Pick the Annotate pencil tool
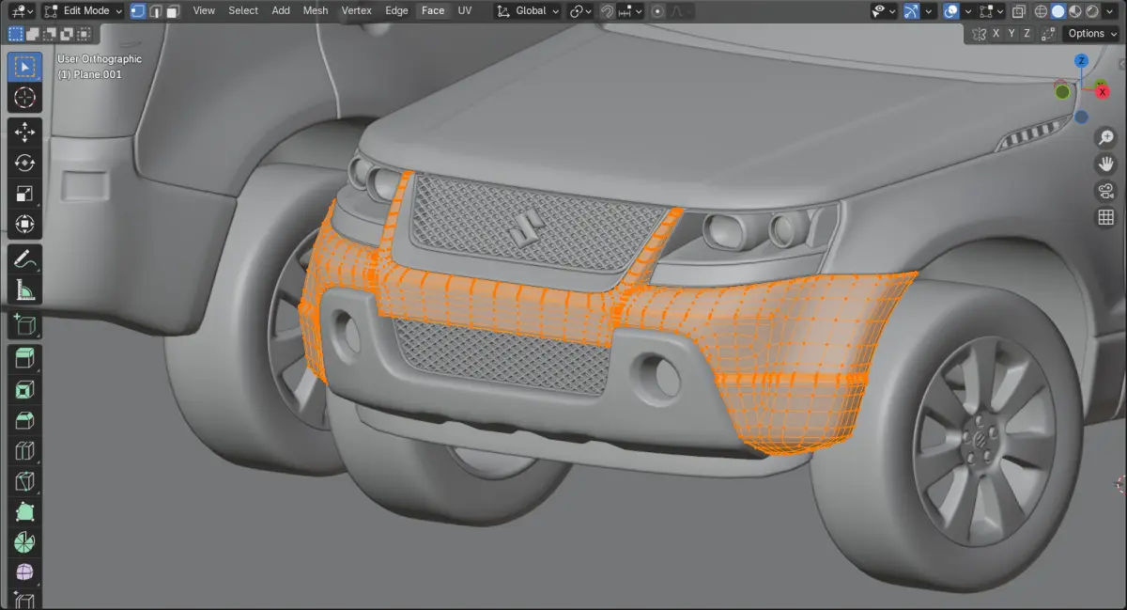This screenshot has width=1127, height=610. click(x=25, y=258)
